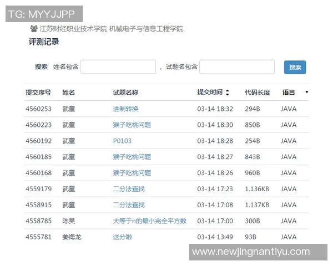The image size is (333, 266).
Task: Click the 姓名 column header
Action: [68, 93]
